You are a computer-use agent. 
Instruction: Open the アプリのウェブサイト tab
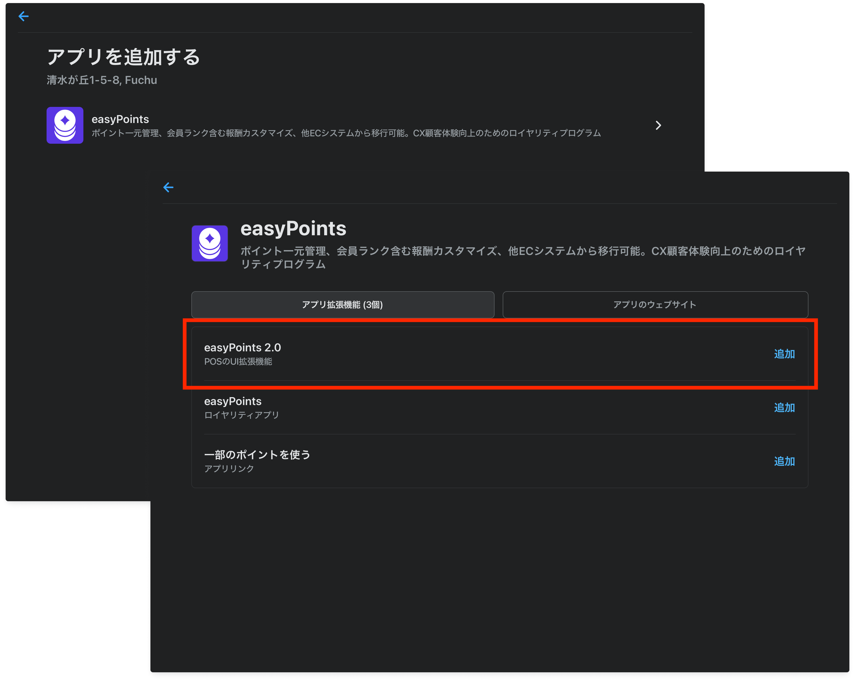[655, 305]
